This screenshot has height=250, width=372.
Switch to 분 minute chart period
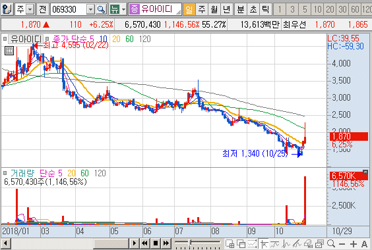pos(240,9)
